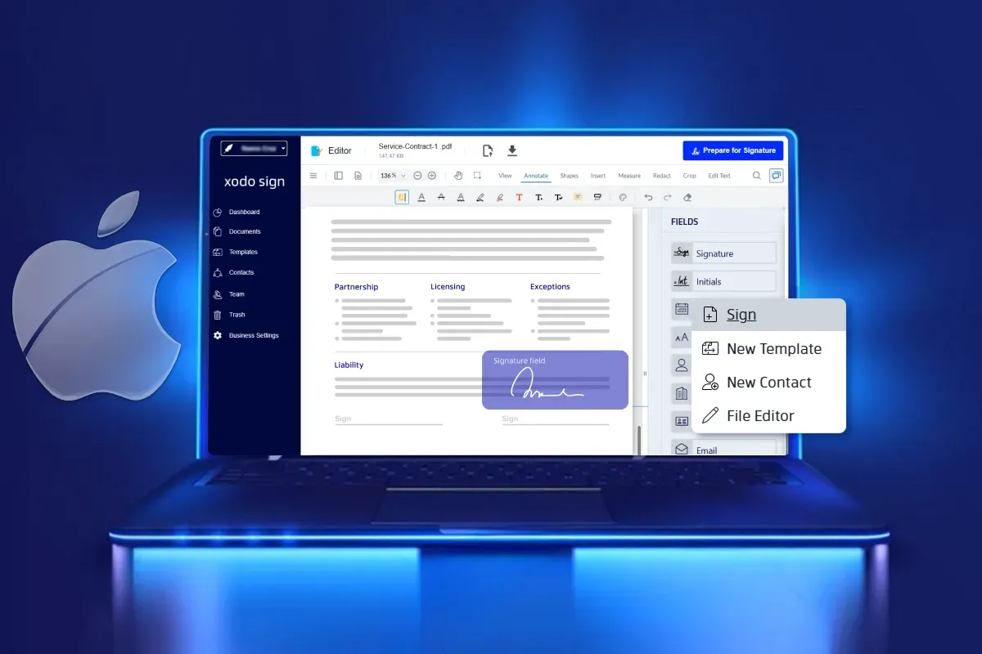Select the eraser tool
Viewport: 982px width, 654px height.
point(687,197)
